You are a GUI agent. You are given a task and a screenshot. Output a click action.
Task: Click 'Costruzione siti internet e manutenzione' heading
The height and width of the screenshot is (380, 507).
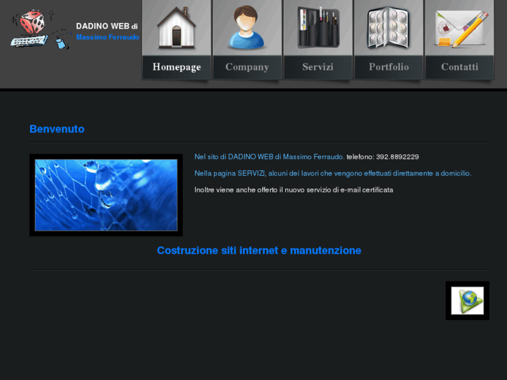pyautogui.click(x=259, y=250)
